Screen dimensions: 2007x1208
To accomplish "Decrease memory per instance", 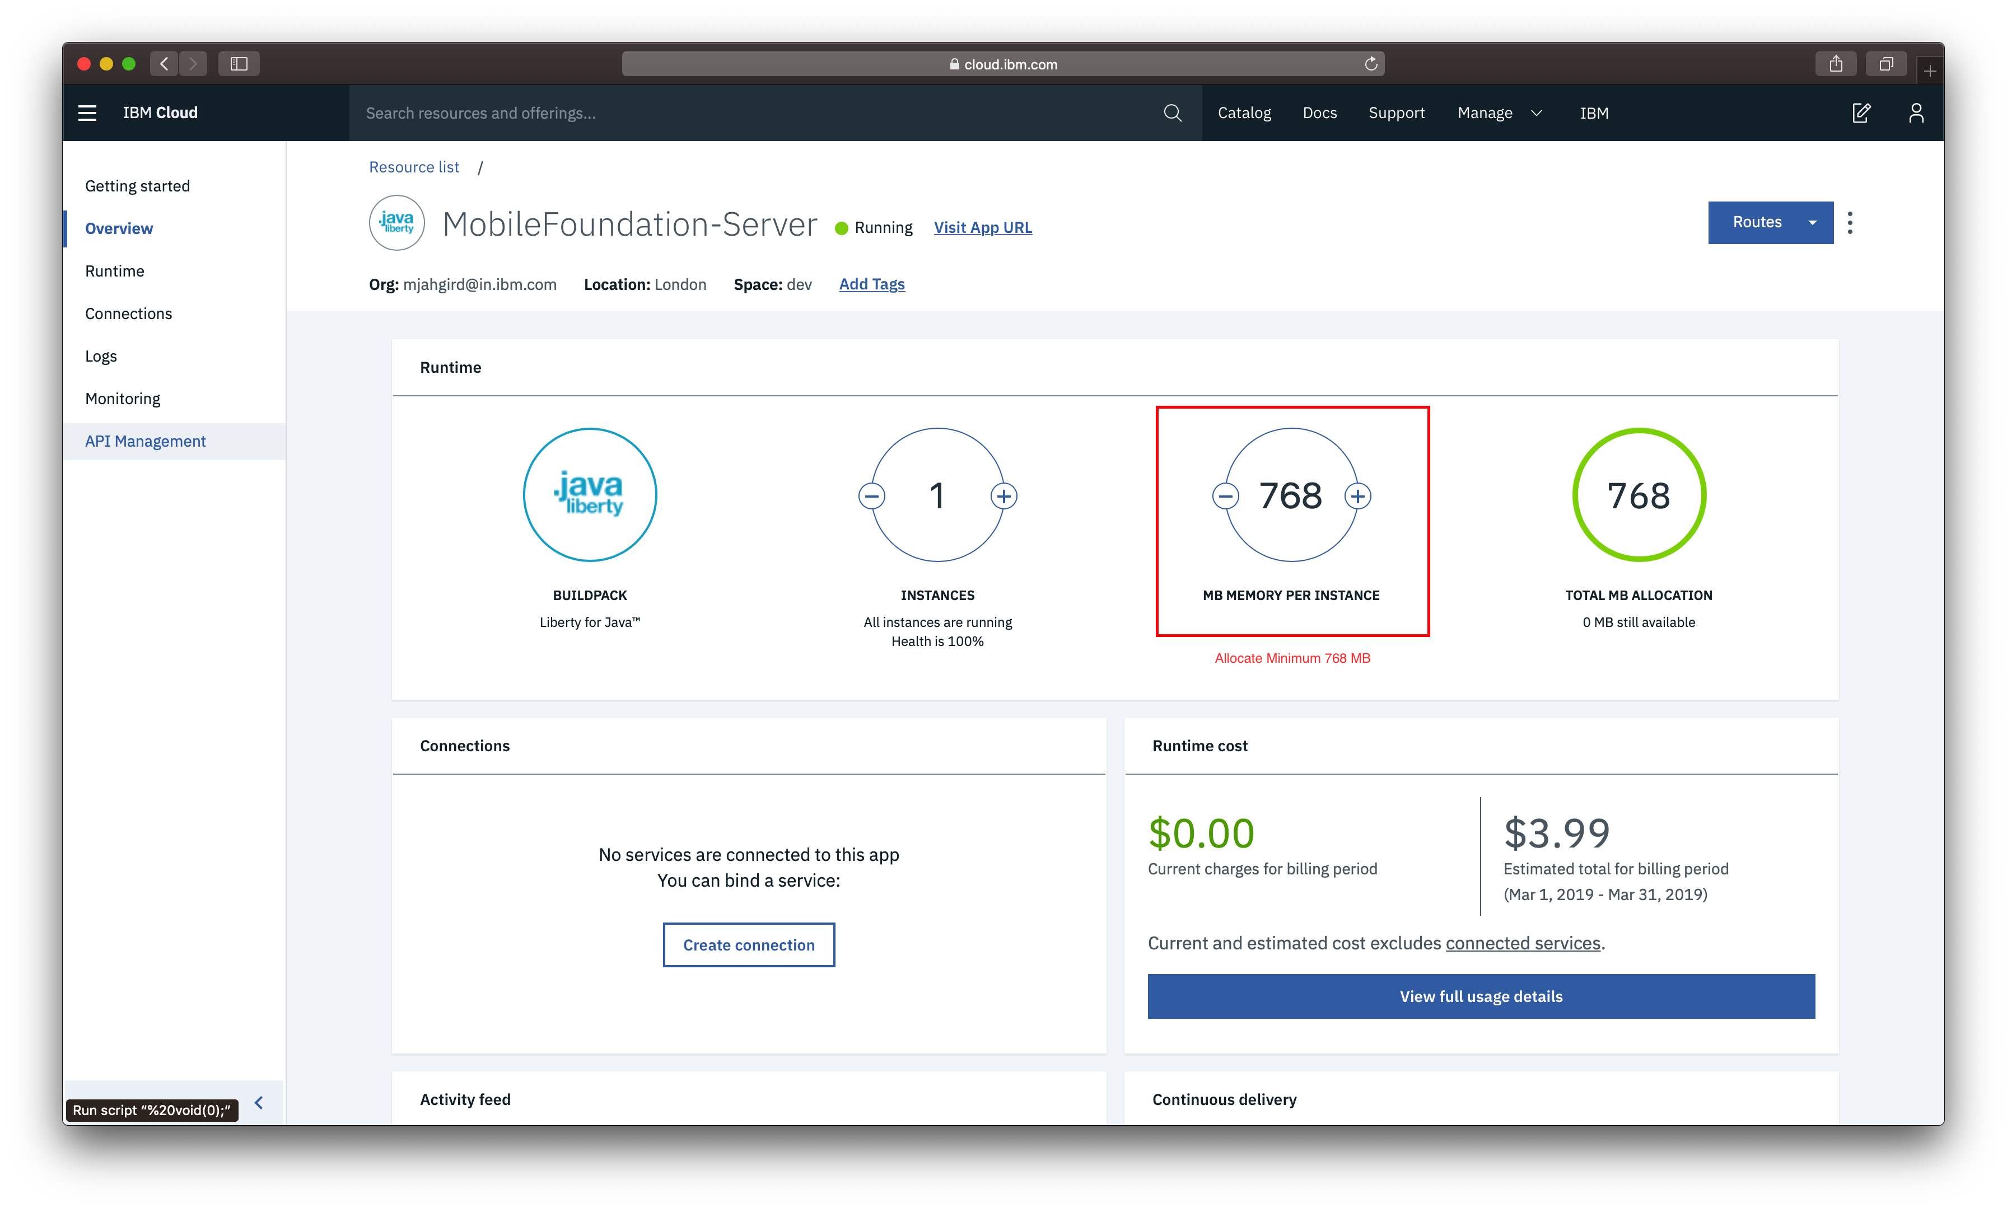I will pyautogui.click(x=1225, y=496).
